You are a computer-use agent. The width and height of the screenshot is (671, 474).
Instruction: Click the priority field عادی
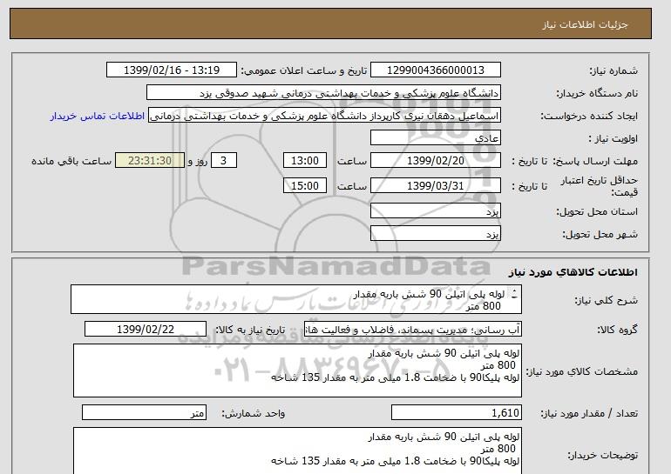[x=435, y=138]
